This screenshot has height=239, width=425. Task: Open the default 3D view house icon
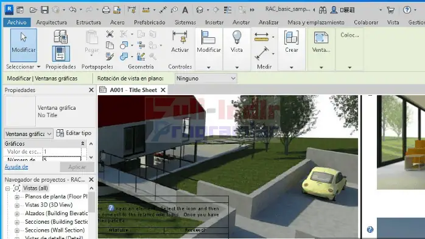[200, 10]
